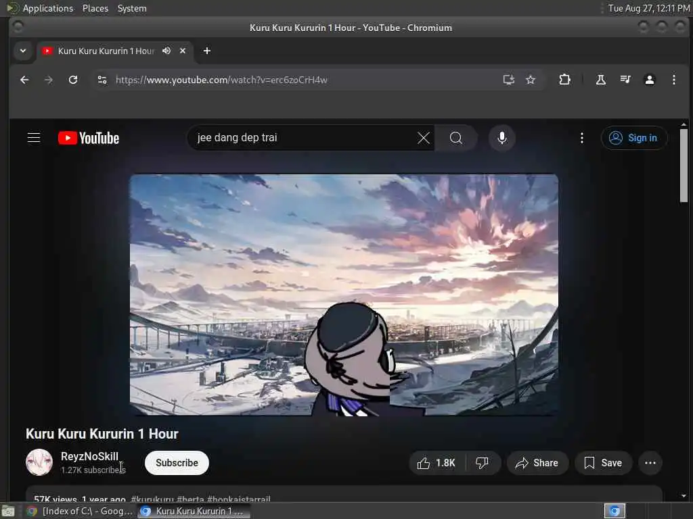Open Chromium three-dot main menu
Image resolution: width=693 pixels, height=519 pixels.
pyautogui.click(x=673, y=80)
